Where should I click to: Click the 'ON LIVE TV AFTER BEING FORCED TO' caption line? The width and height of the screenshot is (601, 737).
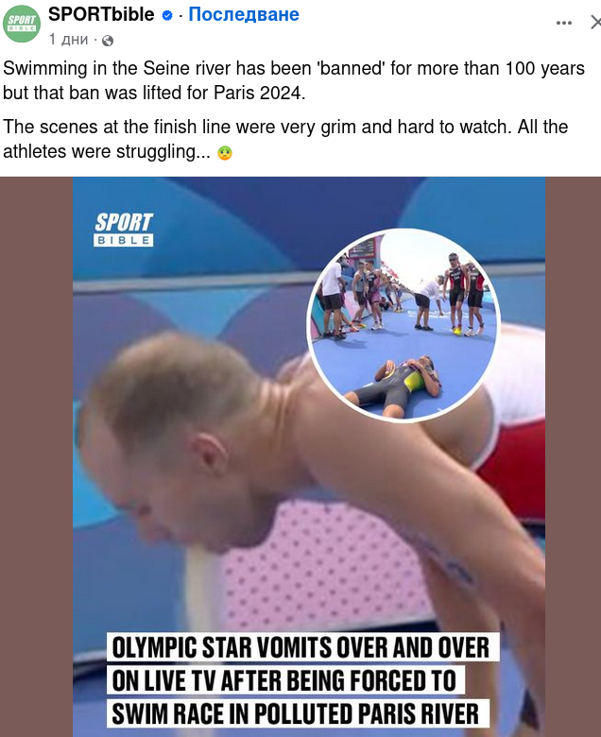284,680
